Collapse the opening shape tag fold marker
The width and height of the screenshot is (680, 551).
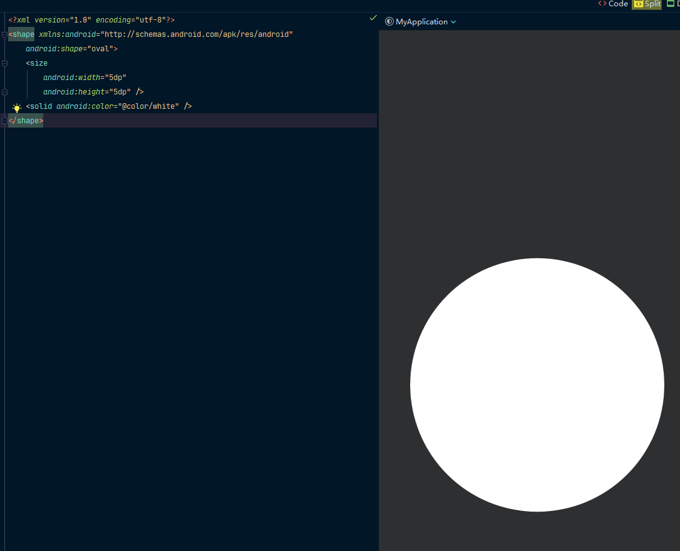[4, 35]
